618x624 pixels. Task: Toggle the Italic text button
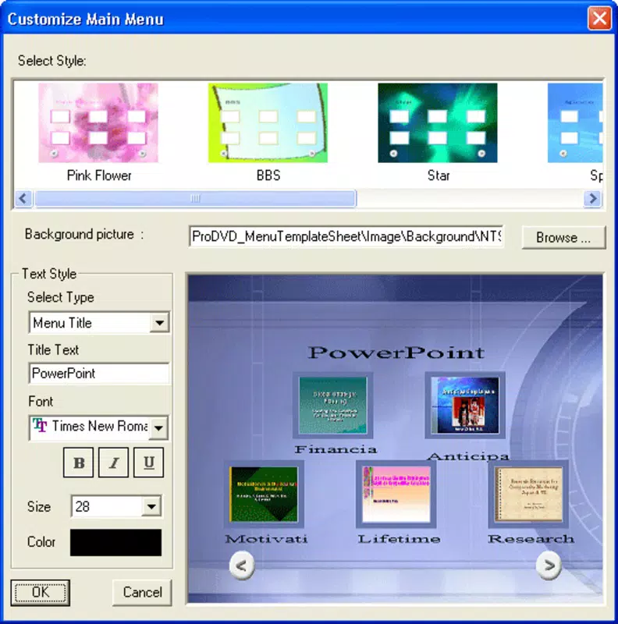click(x=113, y=463)
